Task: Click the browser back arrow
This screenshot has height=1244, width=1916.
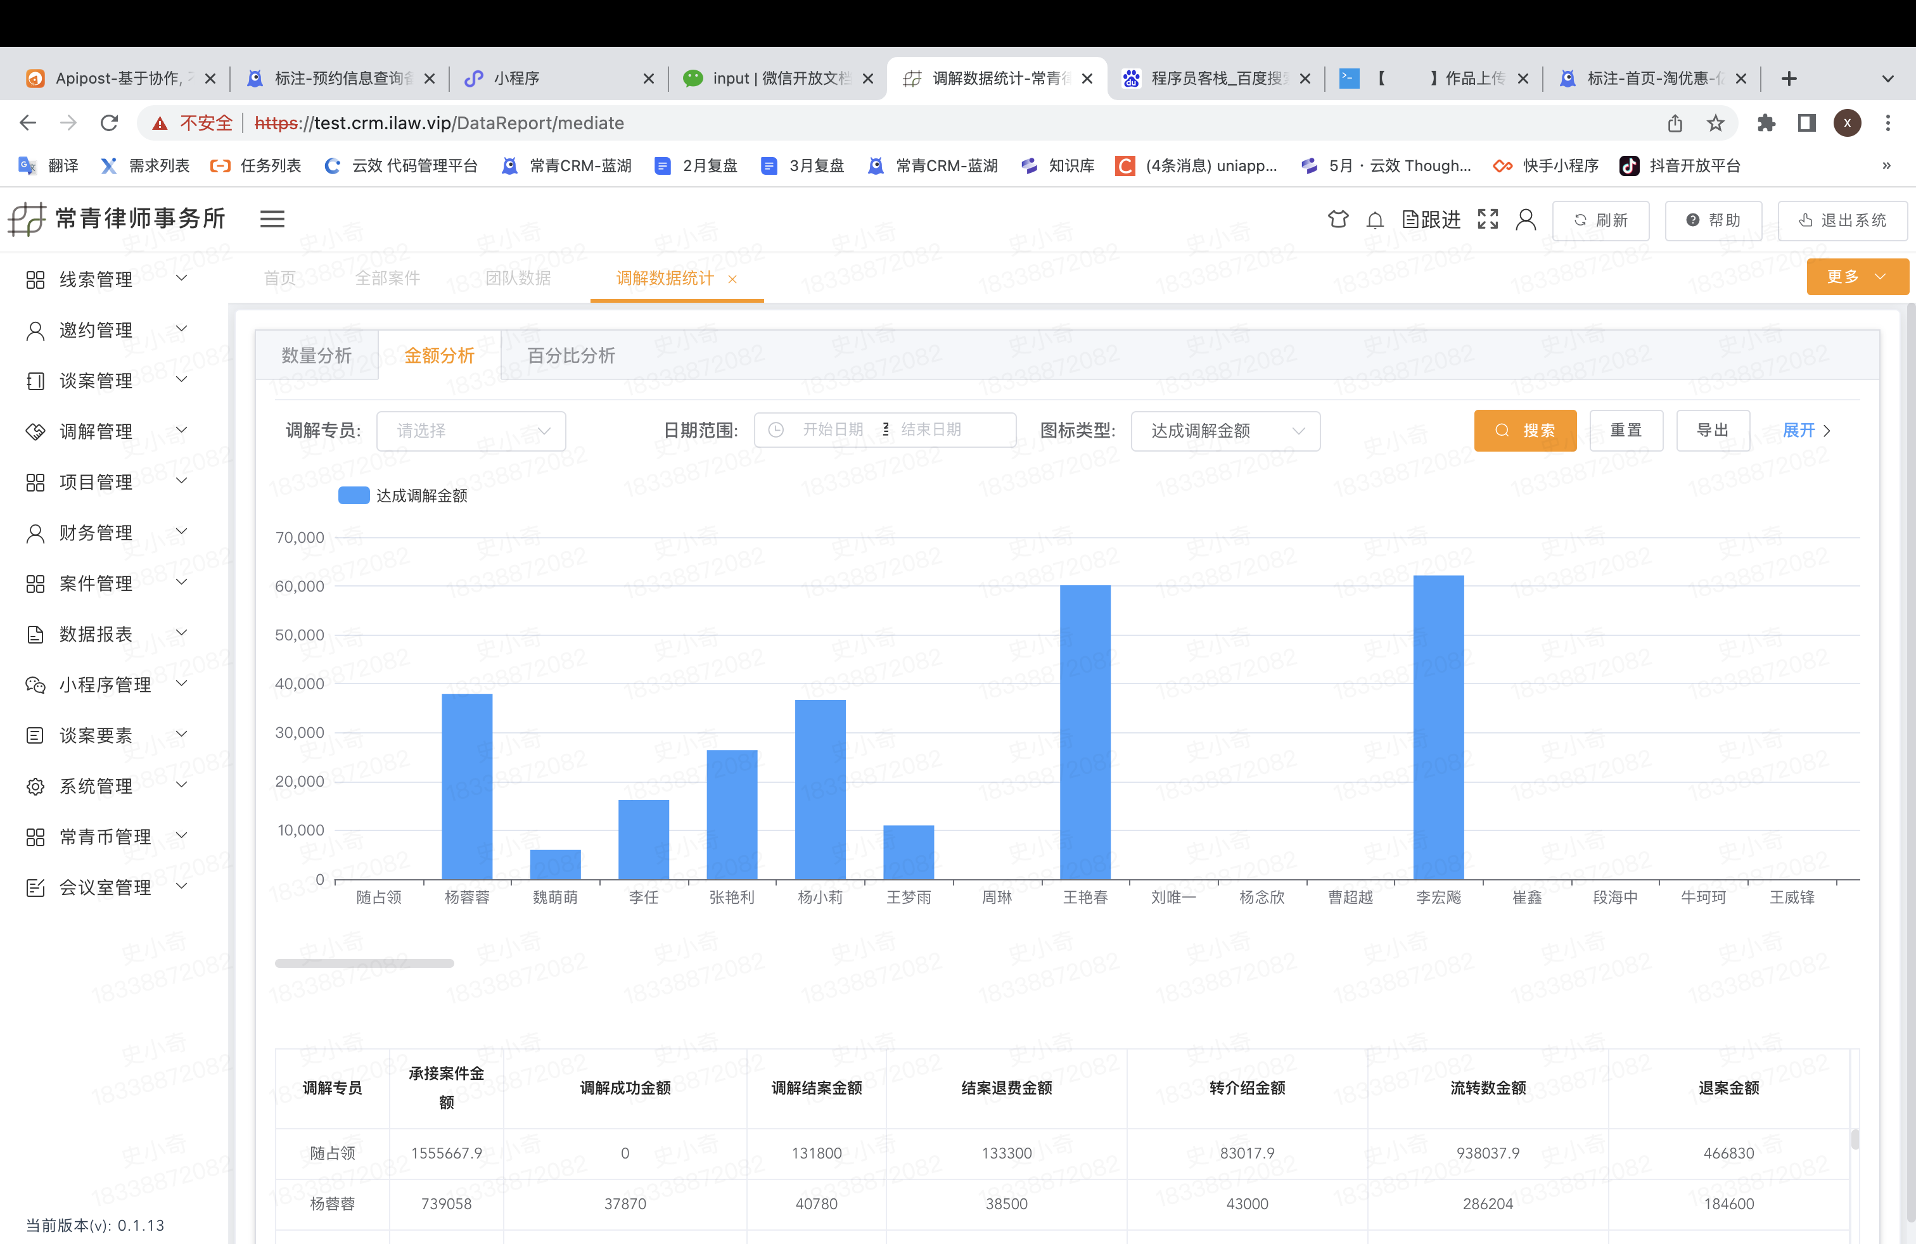Action: coord(28,122)
